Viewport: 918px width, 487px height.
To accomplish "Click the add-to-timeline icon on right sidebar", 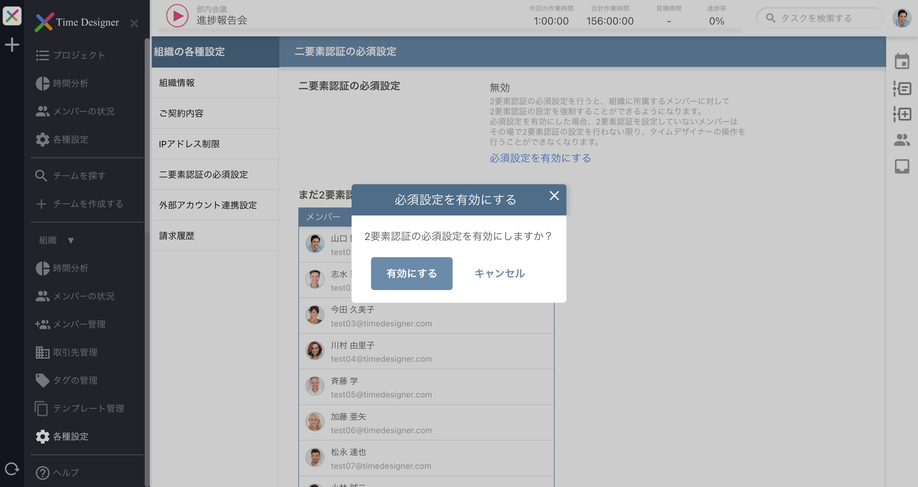I will click(902, 114).
